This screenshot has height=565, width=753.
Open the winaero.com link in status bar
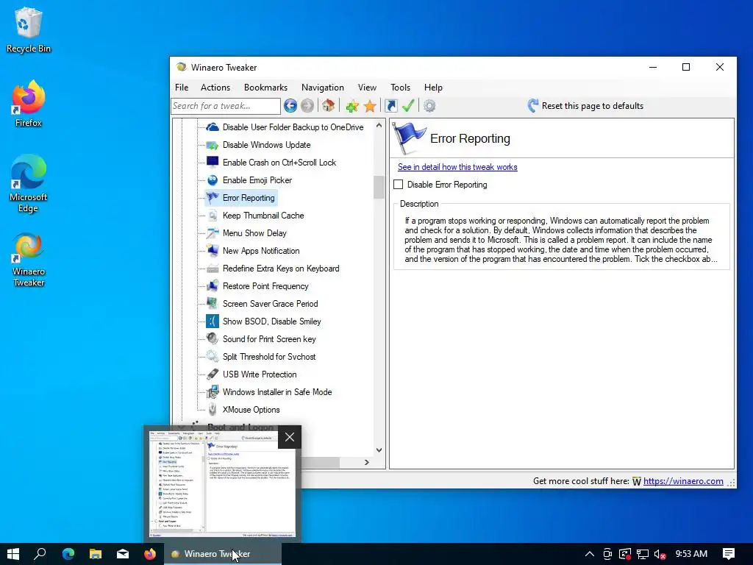coord(683,481)
